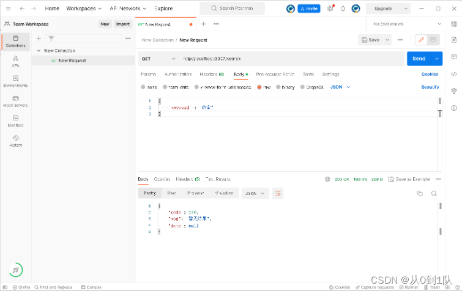Open the notifications bell
Screen dimensions: 462x291
pos(343,9)
